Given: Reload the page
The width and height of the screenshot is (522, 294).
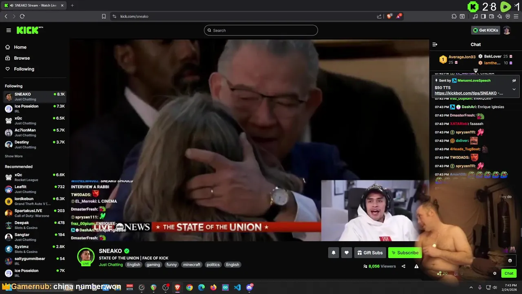Looking at the screenshot, I should point(22,16).
